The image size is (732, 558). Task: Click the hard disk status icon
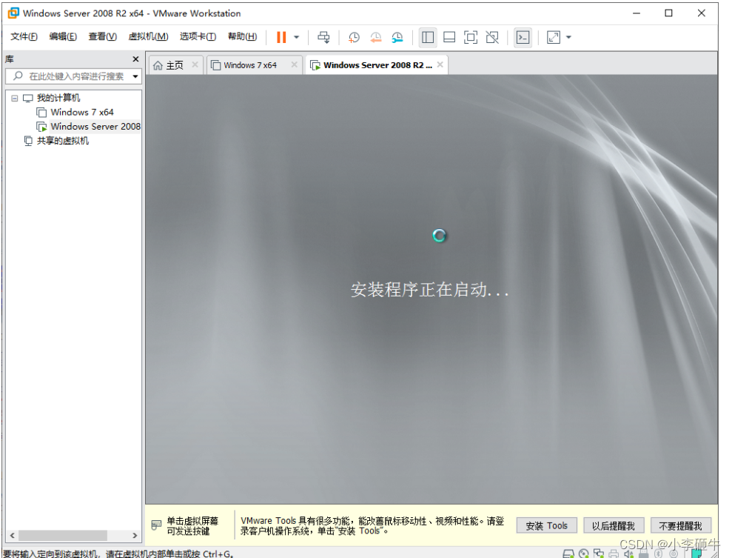pos(568,554)
